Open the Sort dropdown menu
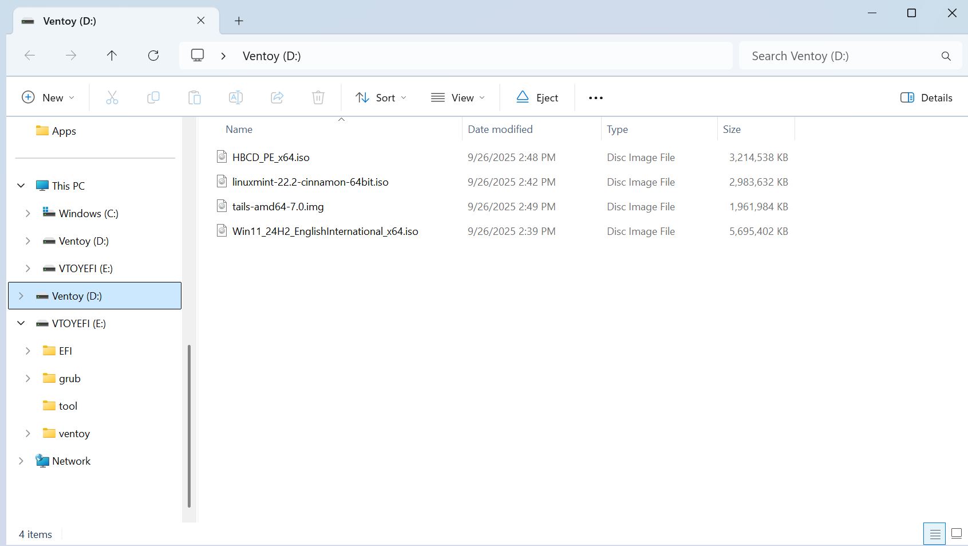The width and height of the screenshot is (968, 546). pos(381,97)
